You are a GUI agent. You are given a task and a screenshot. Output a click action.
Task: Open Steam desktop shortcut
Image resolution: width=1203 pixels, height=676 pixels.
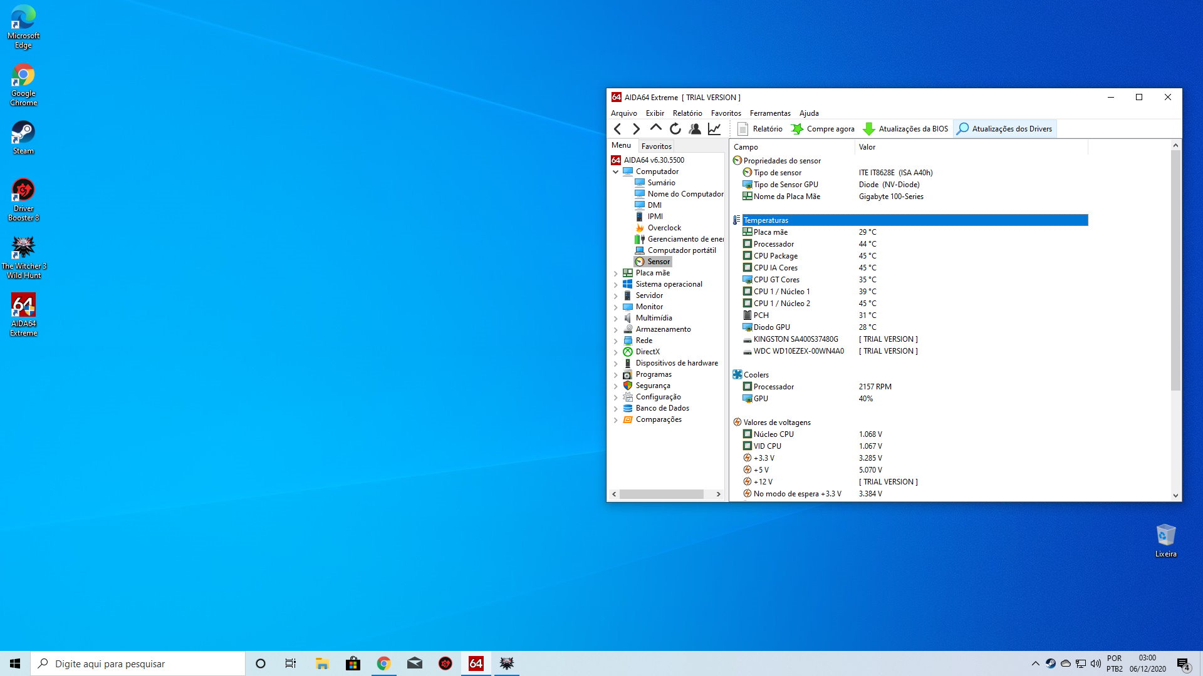click(x=23, y=138)
